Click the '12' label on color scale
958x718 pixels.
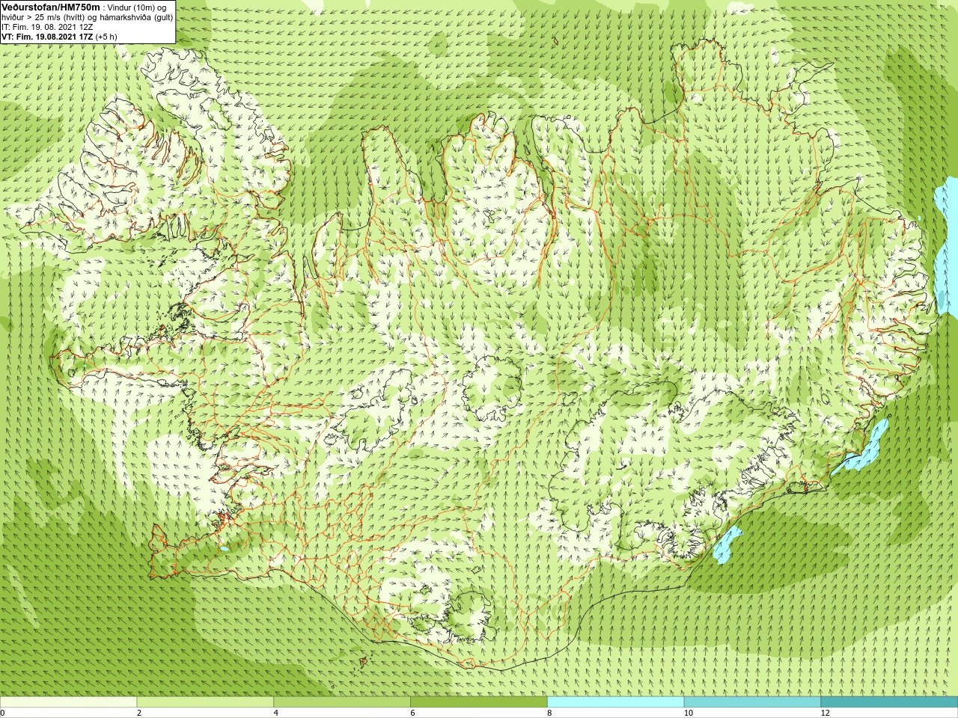click(825, 713)
